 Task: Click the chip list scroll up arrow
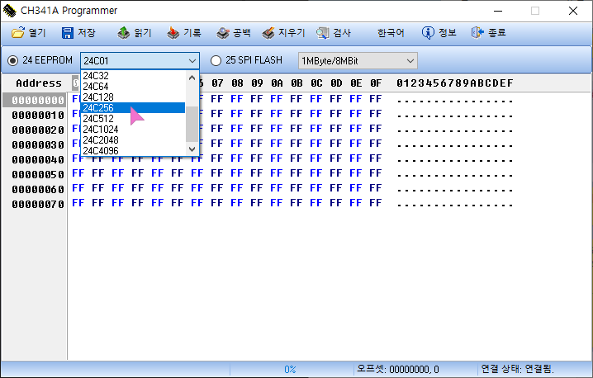pos(192,78)
